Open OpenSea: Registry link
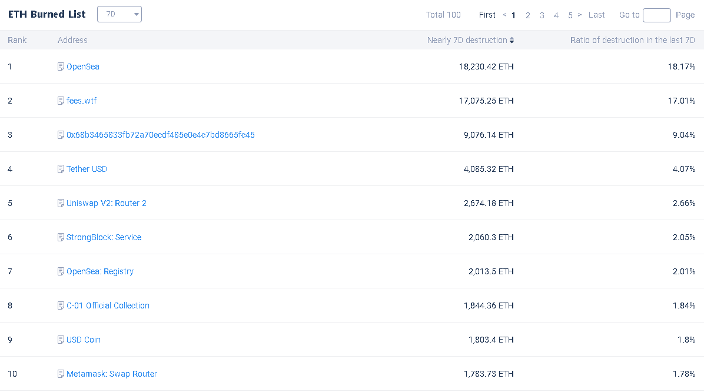This screenshot has width=704, height=392. pos(100,271)
